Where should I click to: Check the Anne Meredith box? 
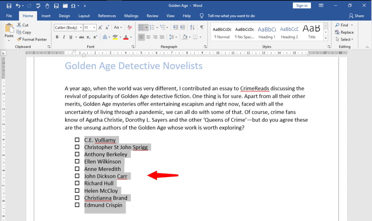(x=77, y=169)
